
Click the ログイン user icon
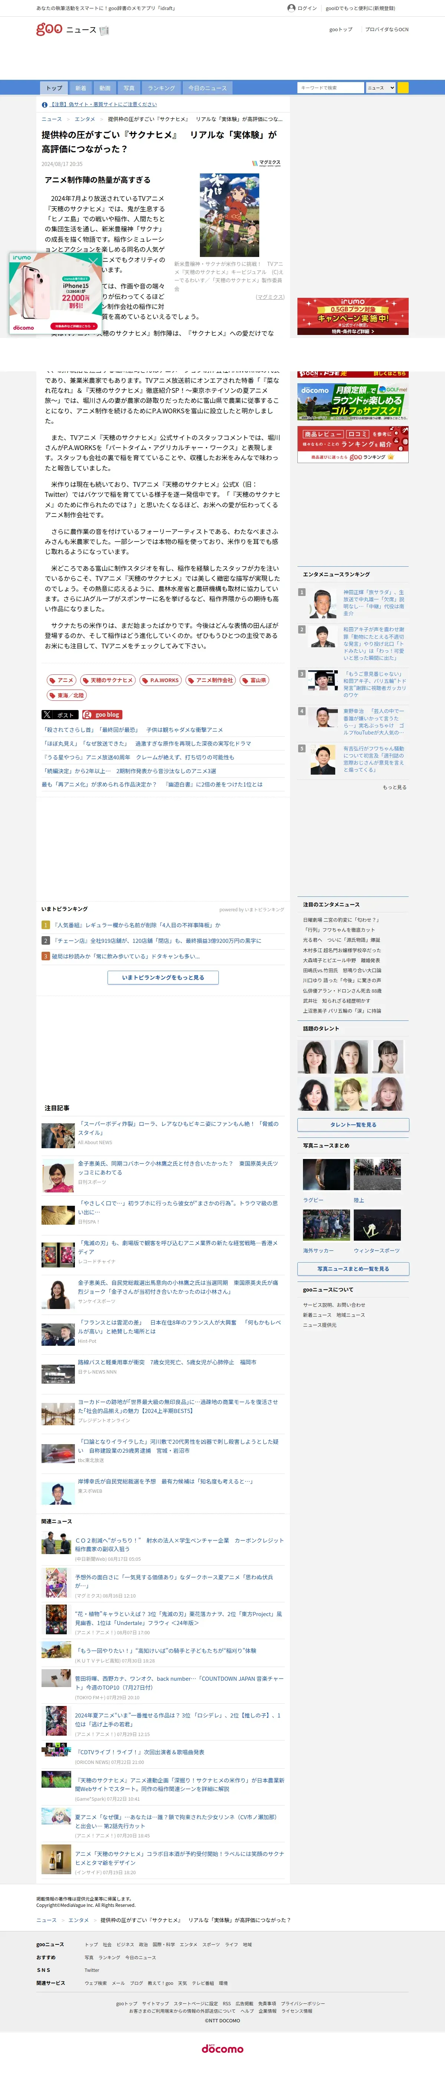[x=291, y=8]
